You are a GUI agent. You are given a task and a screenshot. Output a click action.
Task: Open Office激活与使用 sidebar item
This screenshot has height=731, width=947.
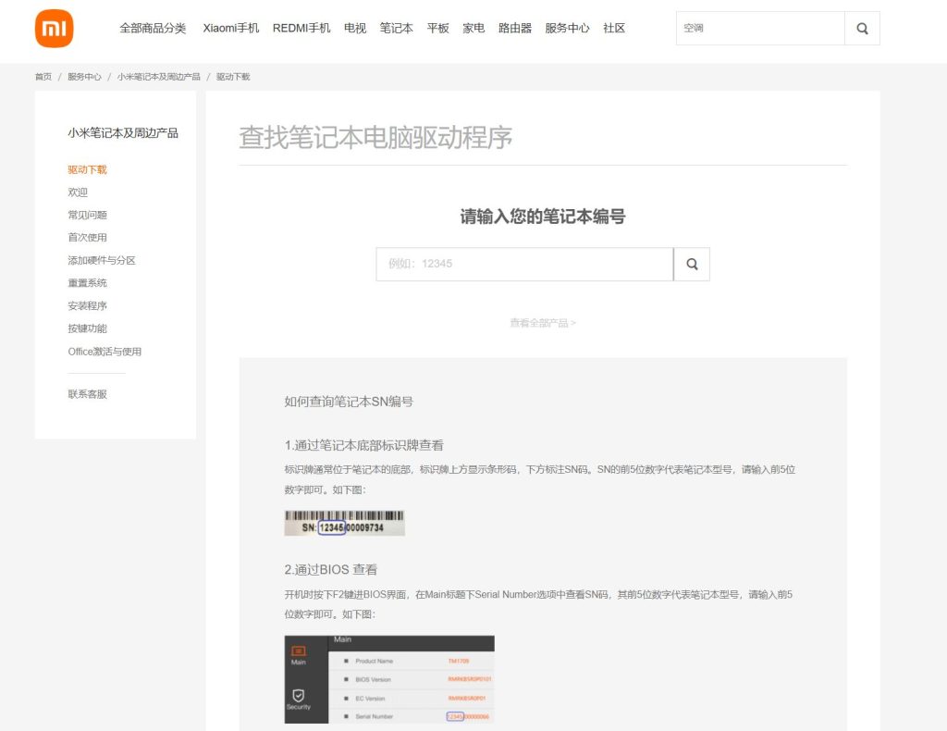[105, 352]
